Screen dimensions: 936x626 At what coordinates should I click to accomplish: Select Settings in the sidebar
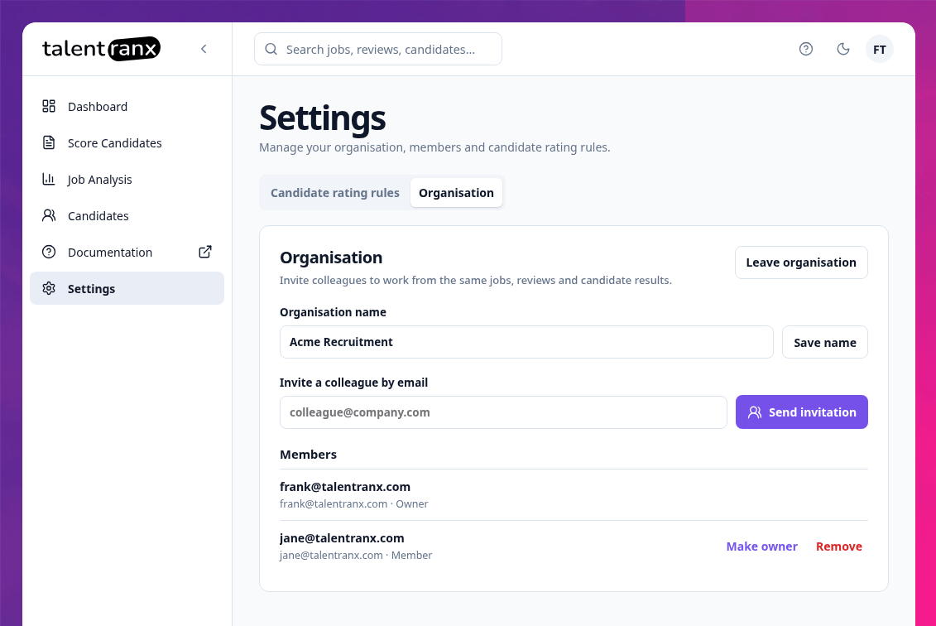click(x=127, y=288)
